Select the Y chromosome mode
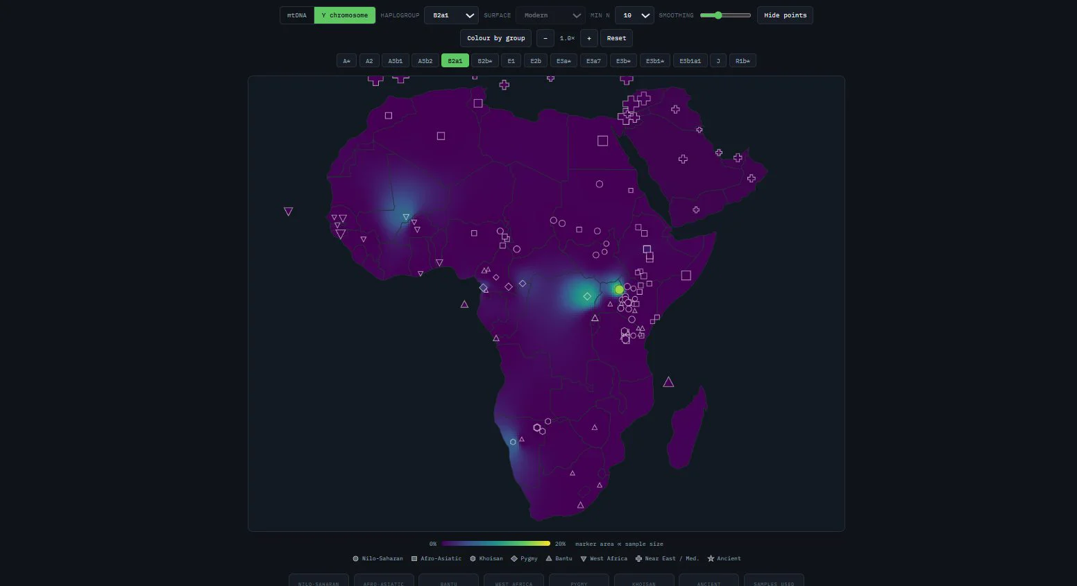1077x586 pixels. click(x=345, y=15)
